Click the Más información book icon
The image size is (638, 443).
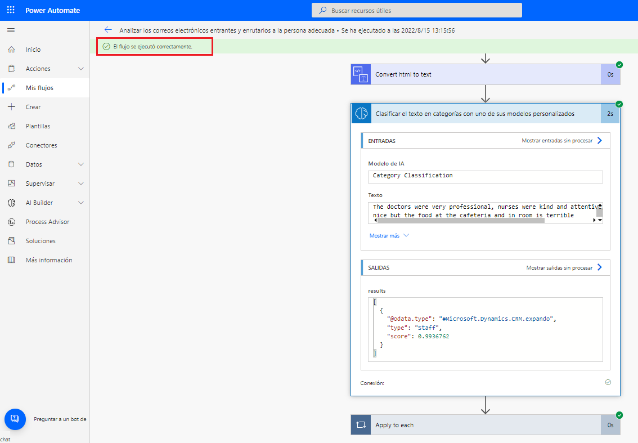tap(11, 259)
